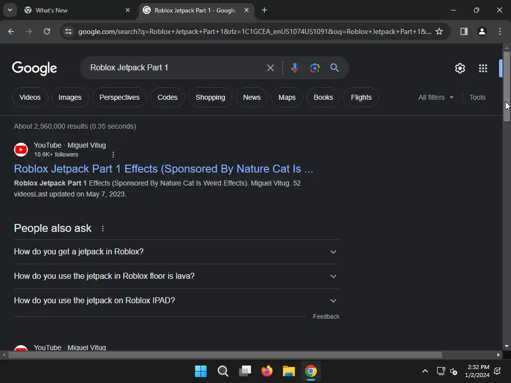
Task: Submit search with magnifying glass icon
Action: [x=334, y=68]
